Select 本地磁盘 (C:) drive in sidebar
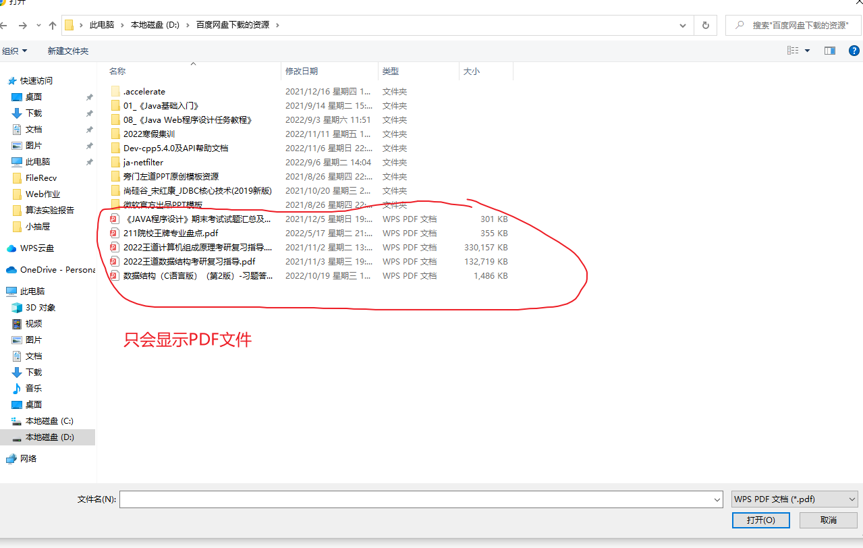Image resolution: width=863 pixels, height=548 pixels. 49,420
